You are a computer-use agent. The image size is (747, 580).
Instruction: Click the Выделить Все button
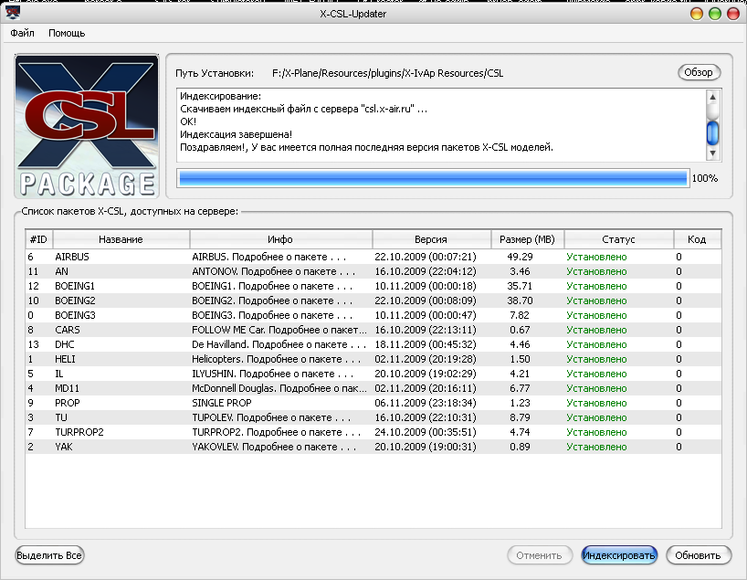click(49, 555)
